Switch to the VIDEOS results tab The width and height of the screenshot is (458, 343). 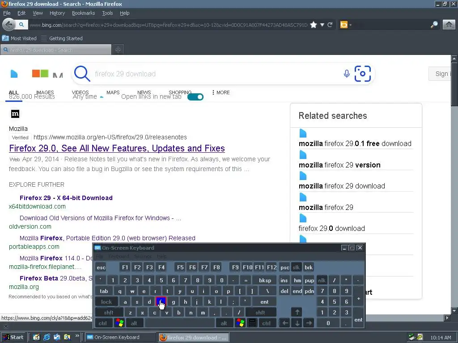81,92
